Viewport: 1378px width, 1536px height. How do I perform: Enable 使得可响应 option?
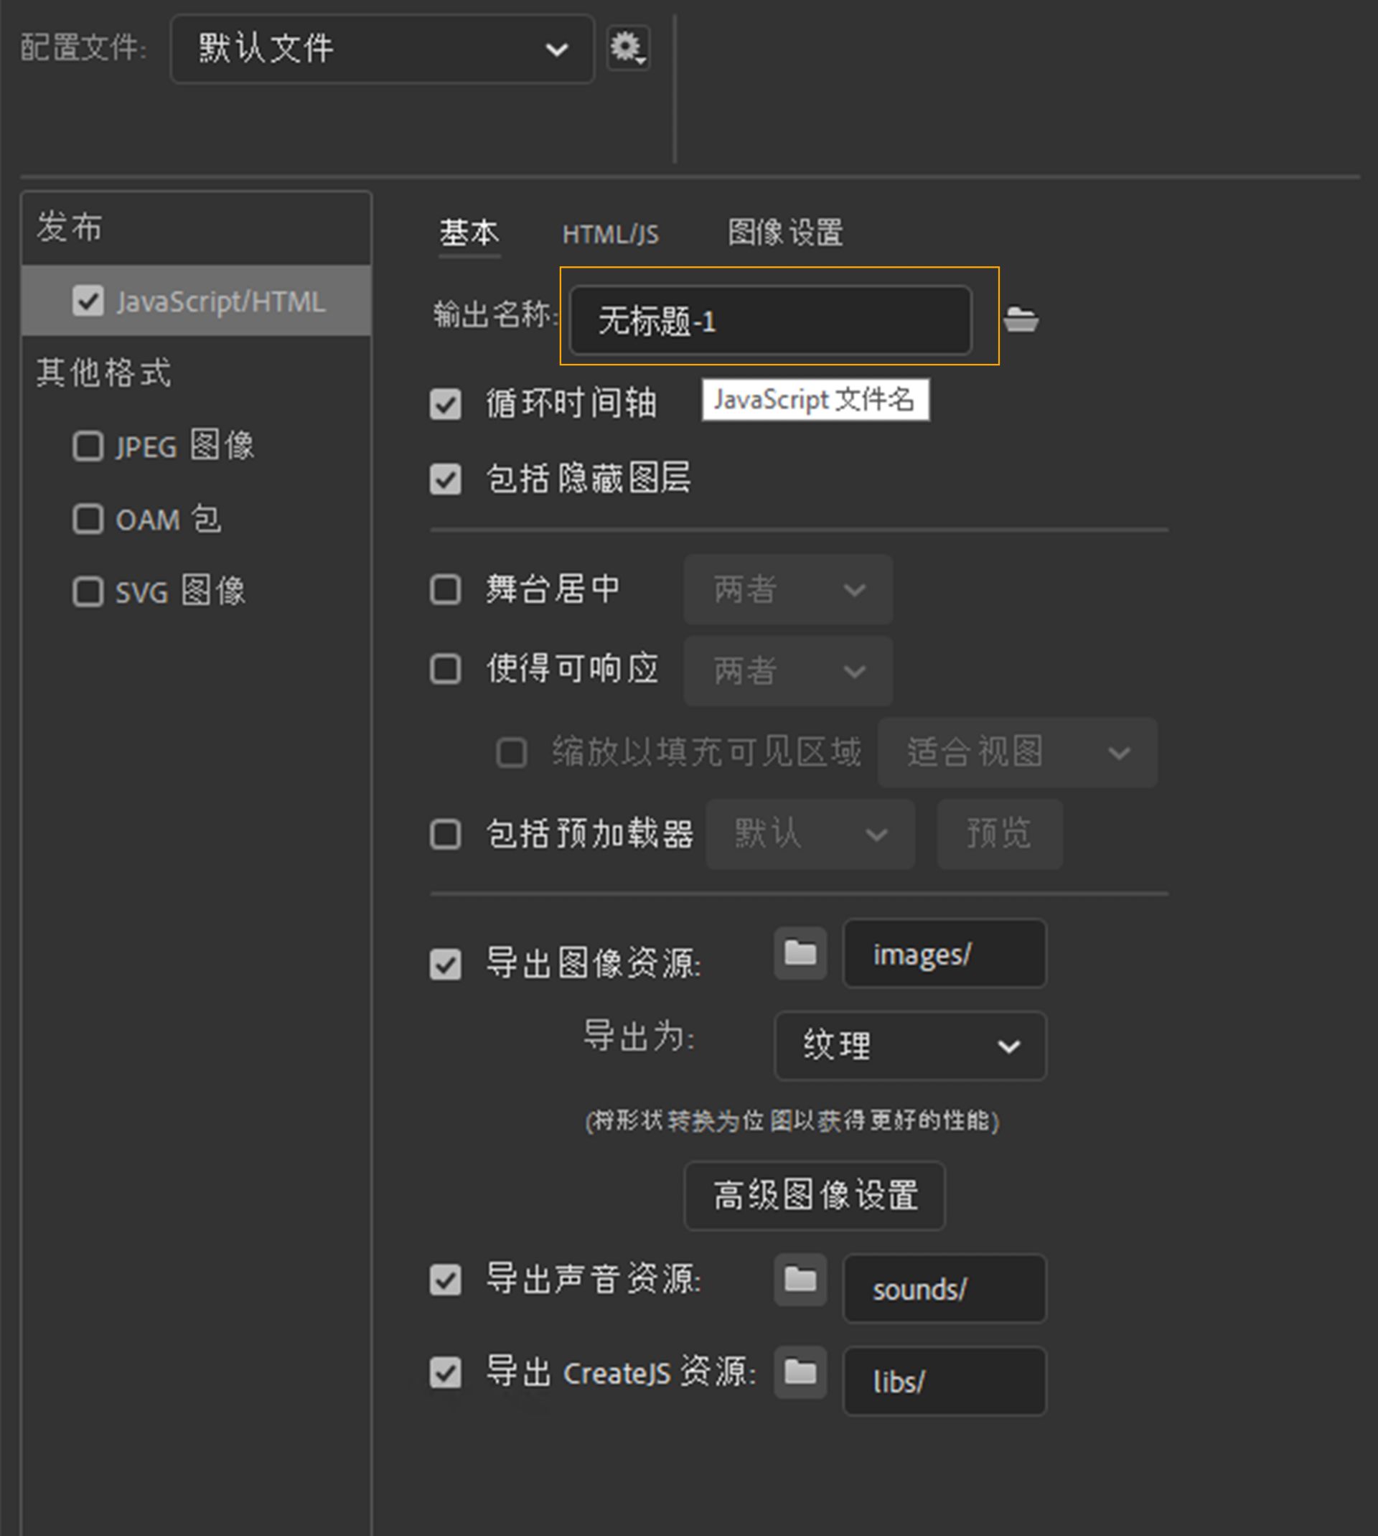tap(445, 670)
